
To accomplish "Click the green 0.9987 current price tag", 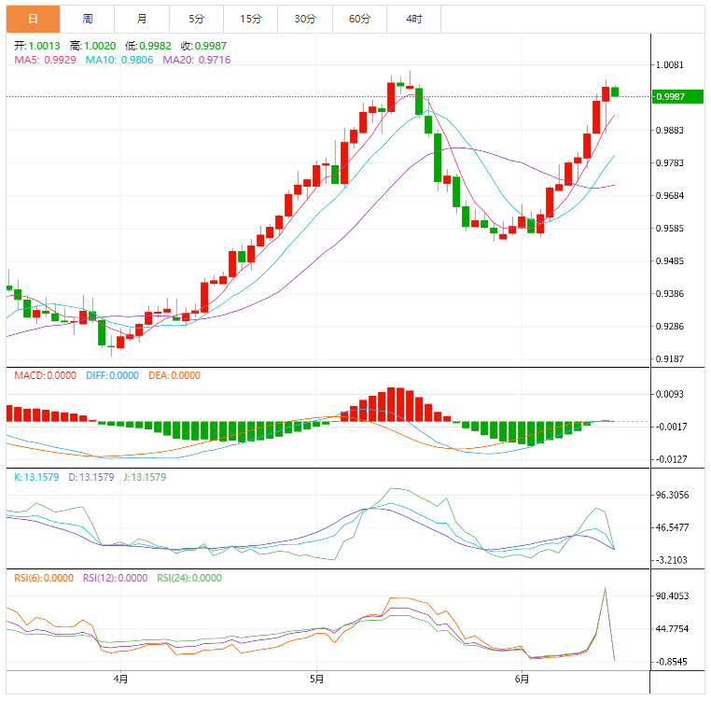I will [x=677, y=97].
